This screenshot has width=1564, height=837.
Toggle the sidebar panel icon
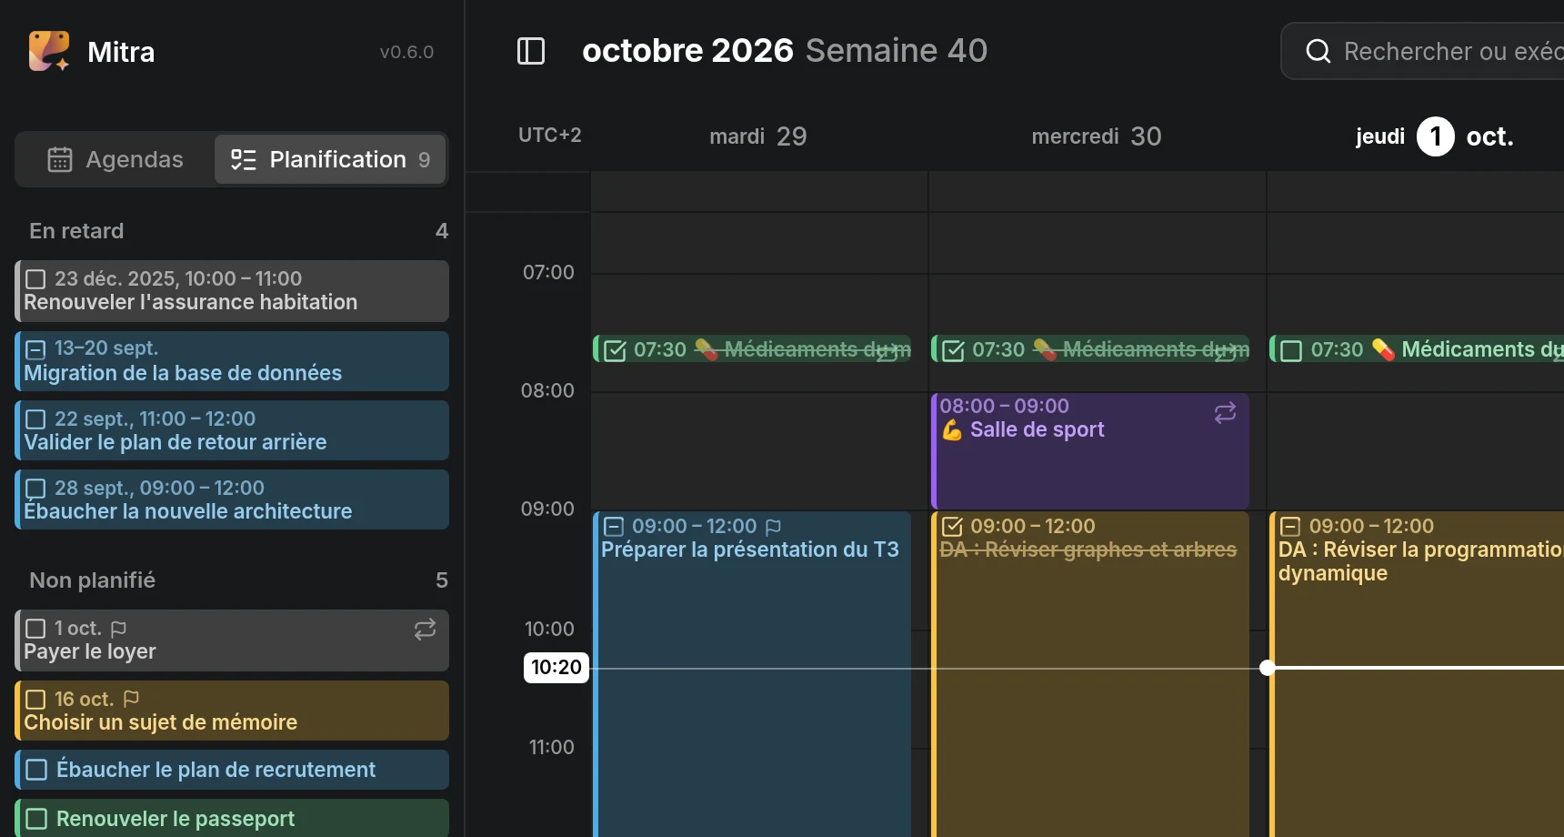pos(531,51)
